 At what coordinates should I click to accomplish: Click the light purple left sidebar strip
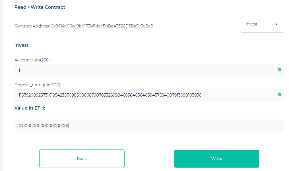[x=1, y=85]
